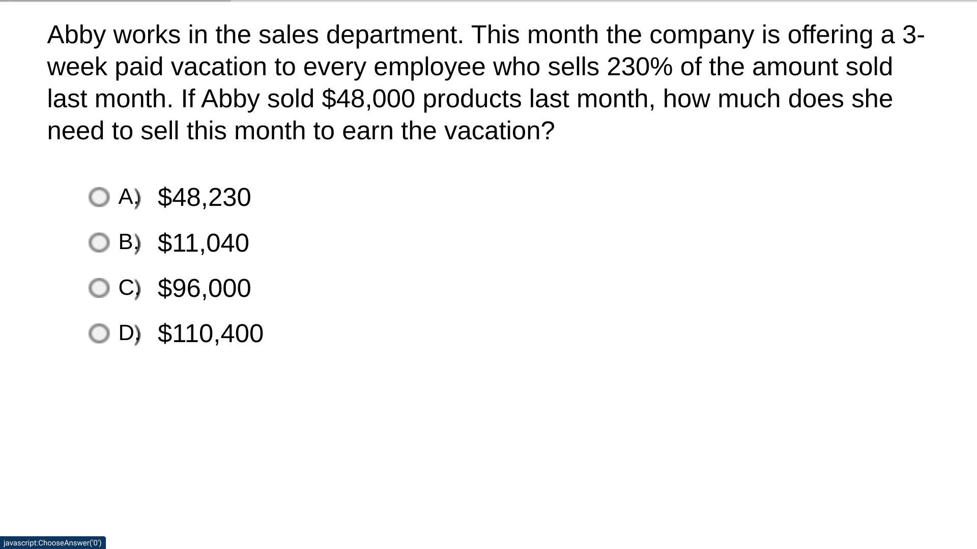This screenshot has height=549, width=977.
Task: Click the answer text $48,230
Action: click(x=204, y=197)
